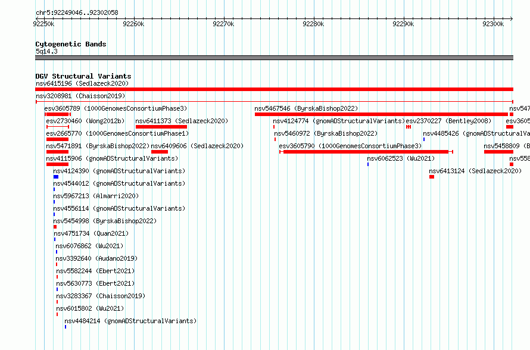Click nsv5471891 (ByrskaBishop2022) label

[98, 146]
